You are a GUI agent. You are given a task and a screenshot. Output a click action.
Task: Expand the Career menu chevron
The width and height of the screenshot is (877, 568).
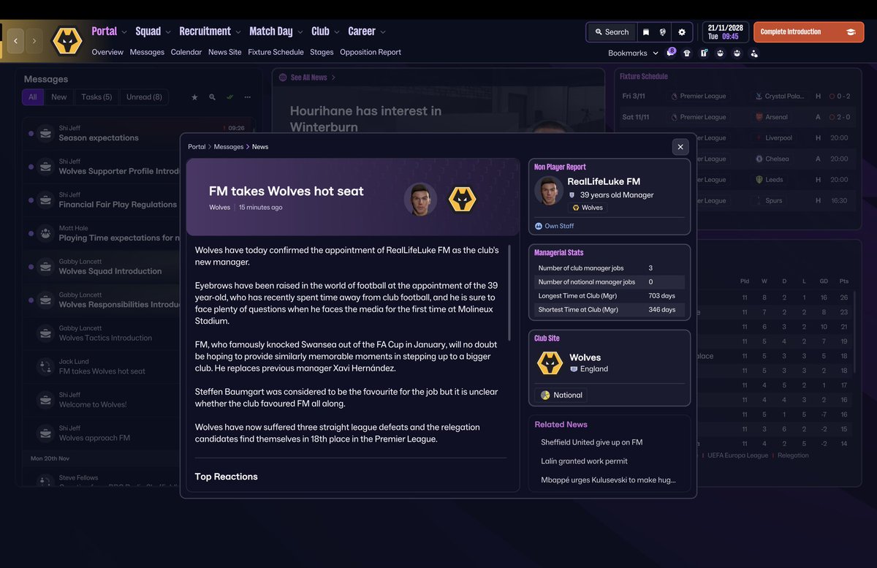pyautogui.click(x=383, y=32)
